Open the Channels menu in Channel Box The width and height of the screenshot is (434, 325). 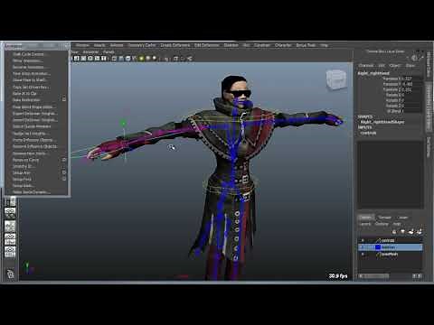click(366, 65)
